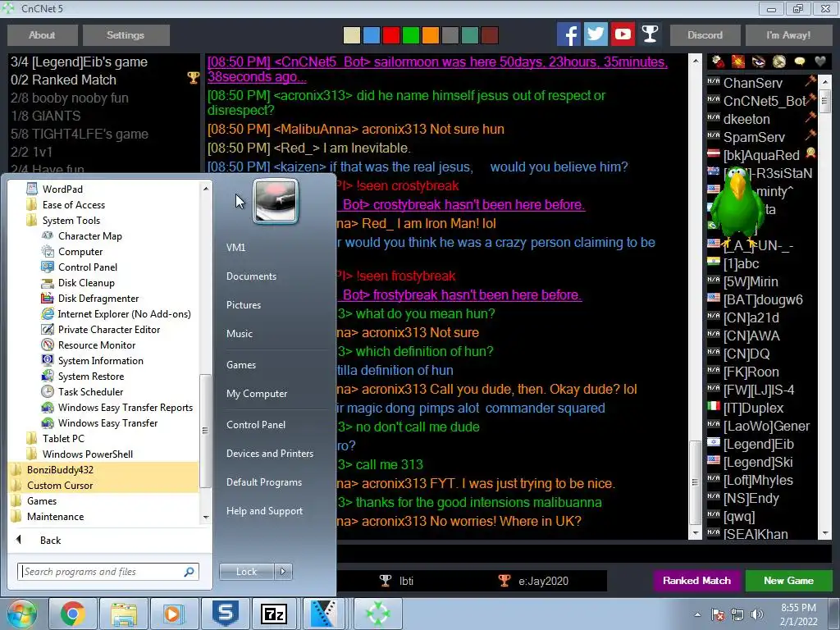Viewport: 840px width, 630px height.
Task: Open My Computer from the Start menu
Action: coord(257,394)
